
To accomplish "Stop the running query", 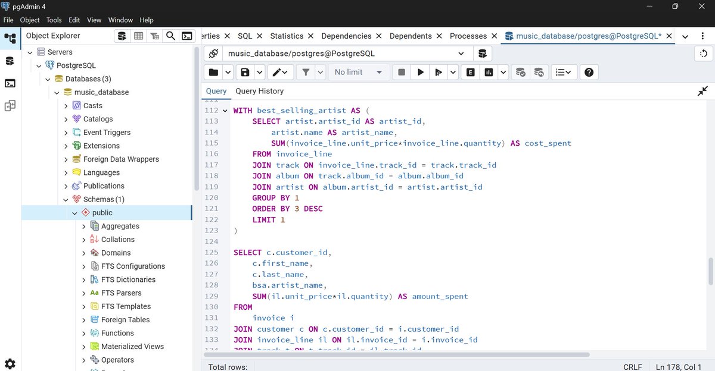I will (402, 72).
